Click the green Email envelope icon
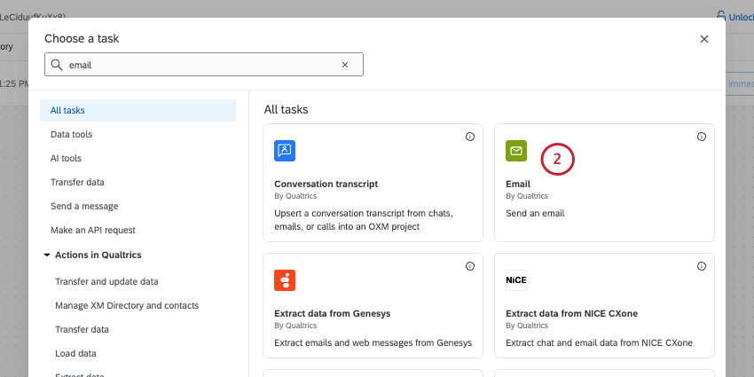Image resolution: width=754 pixels, height=377 pixels. (x=516, y=151)
